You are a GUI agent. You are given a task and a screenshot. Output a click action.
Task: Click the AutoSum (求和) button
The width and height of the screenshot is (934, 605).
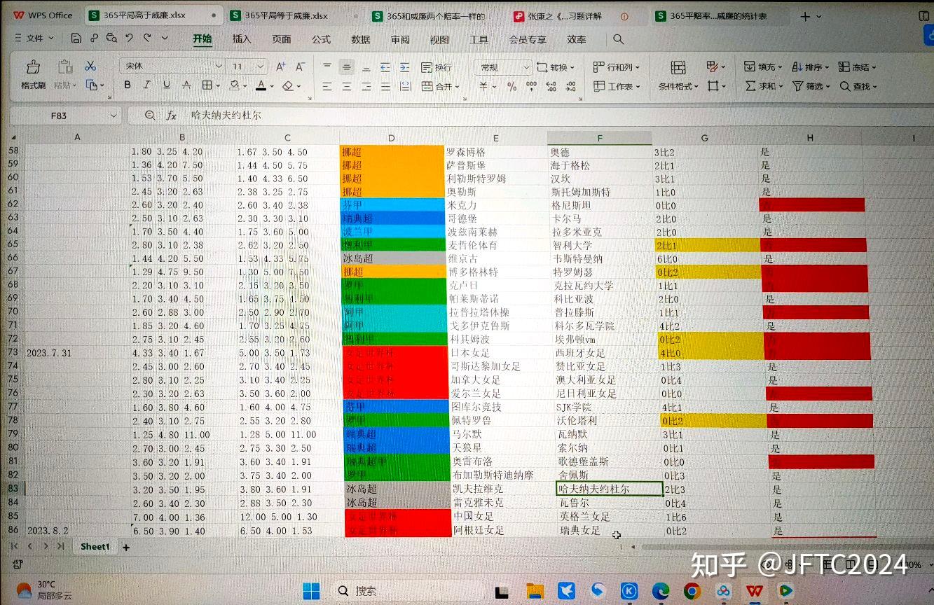(x=763, y=87)
